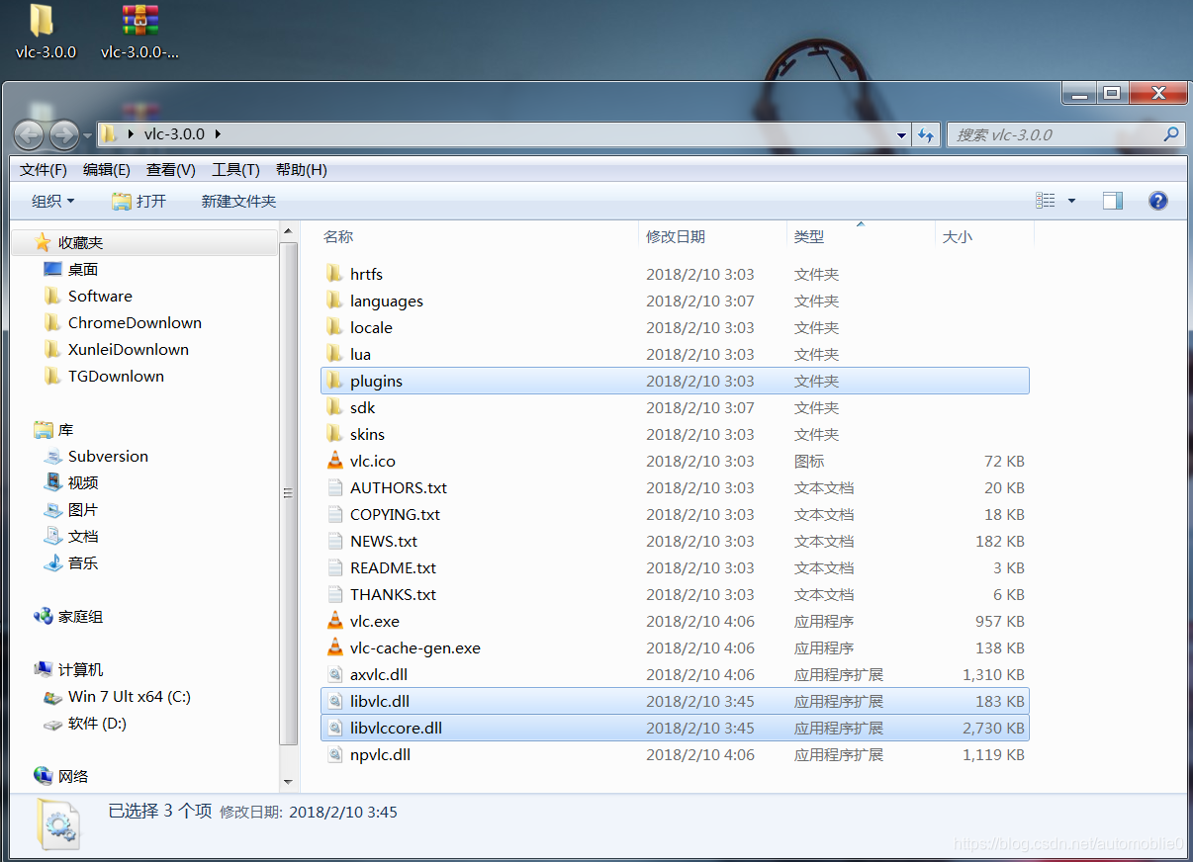Select the vlc-cache-gen.exe cone icon
Screen dimensions: 1193x862
point(334,647)
